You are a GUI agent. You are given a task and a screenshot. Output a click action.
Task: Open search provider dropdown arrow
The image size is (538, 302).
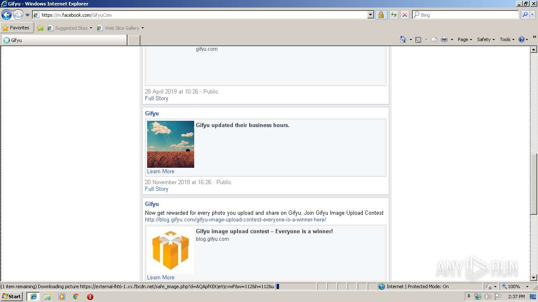tap(533, 15)
